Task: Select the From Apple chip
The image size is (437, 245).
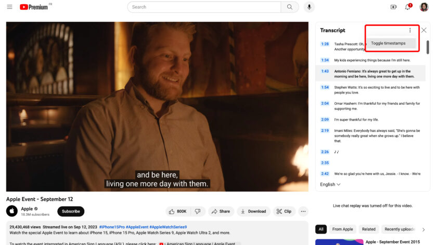Action: click(342, 229)
